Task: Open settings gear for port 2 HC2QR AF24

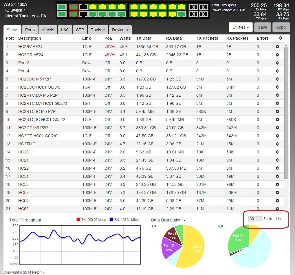Action: 277,54
